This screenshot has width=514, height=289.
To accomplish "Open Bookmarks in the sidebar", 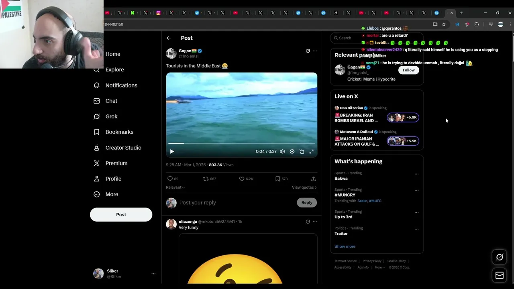I will [x=113, y=132].
